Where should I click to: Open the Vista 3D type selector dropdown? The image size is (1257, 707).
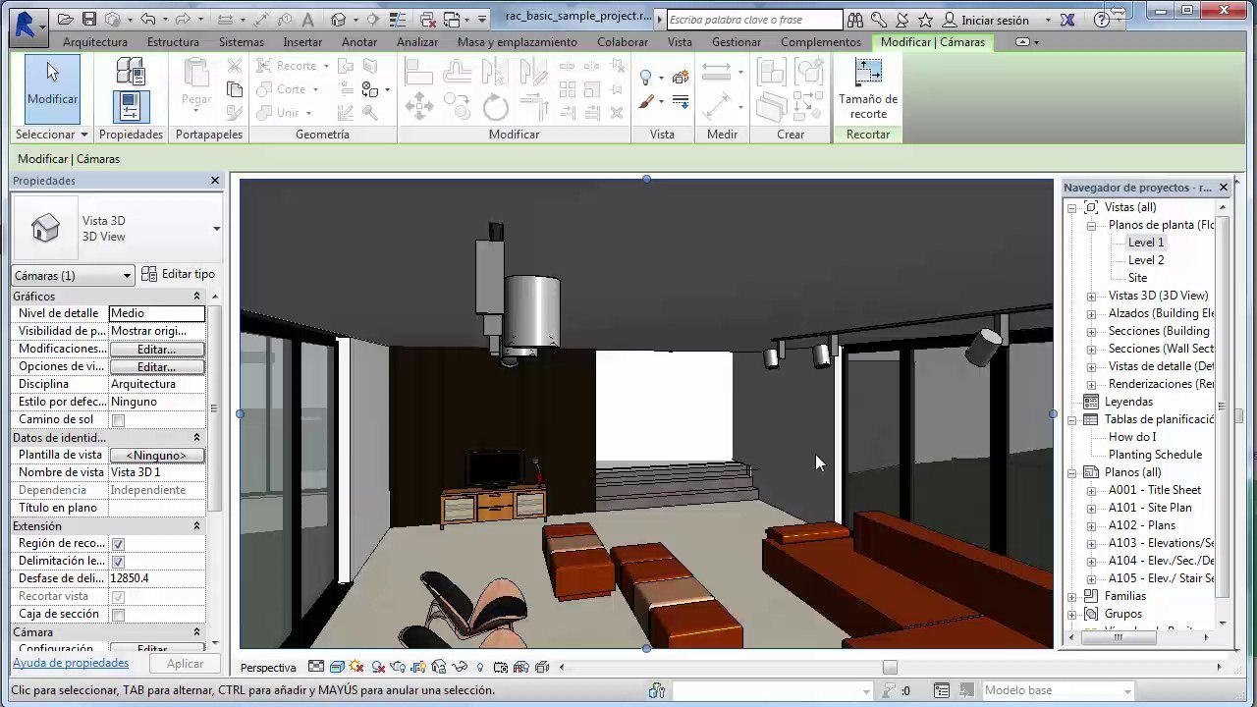click(217, 229)
